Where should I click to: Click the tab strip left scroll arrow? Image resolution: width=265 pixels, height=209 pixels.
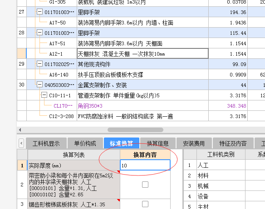[21, 143]
